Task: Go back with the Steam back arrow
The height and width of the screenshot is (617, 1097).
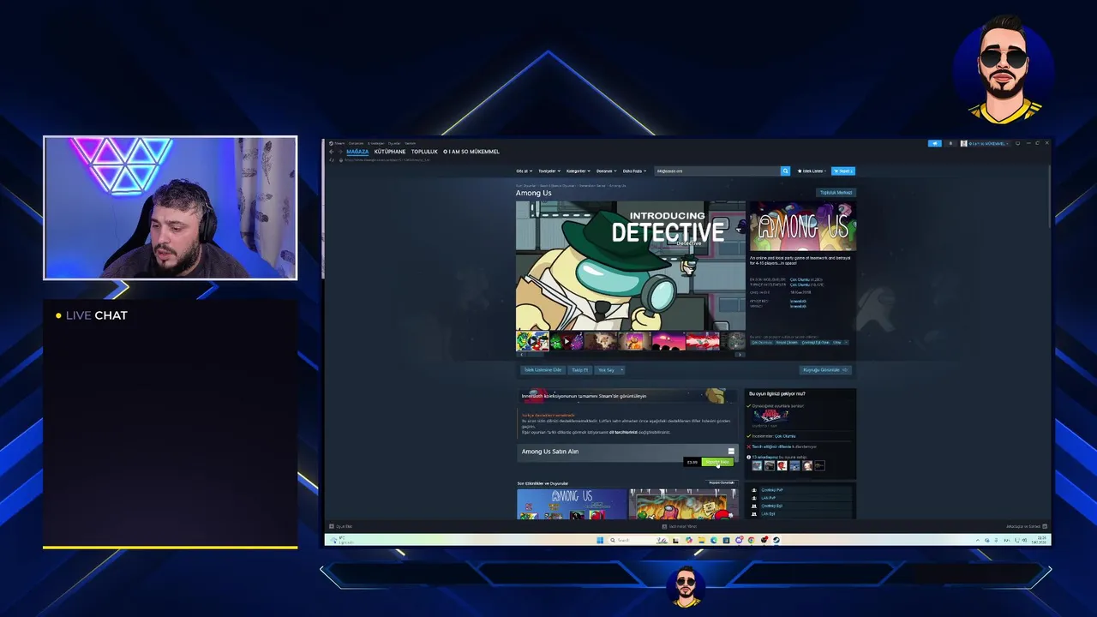Action: pos(332,152)
